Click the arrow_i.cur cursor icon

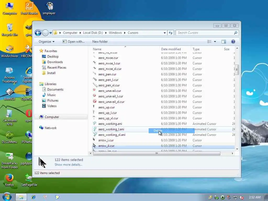(x=94, y=139)
